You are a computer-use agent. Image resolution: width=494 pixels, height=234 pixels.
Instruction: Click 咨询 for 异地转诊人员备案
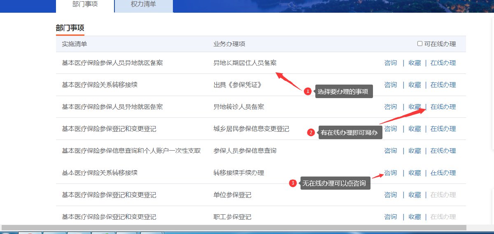point(390,107)
